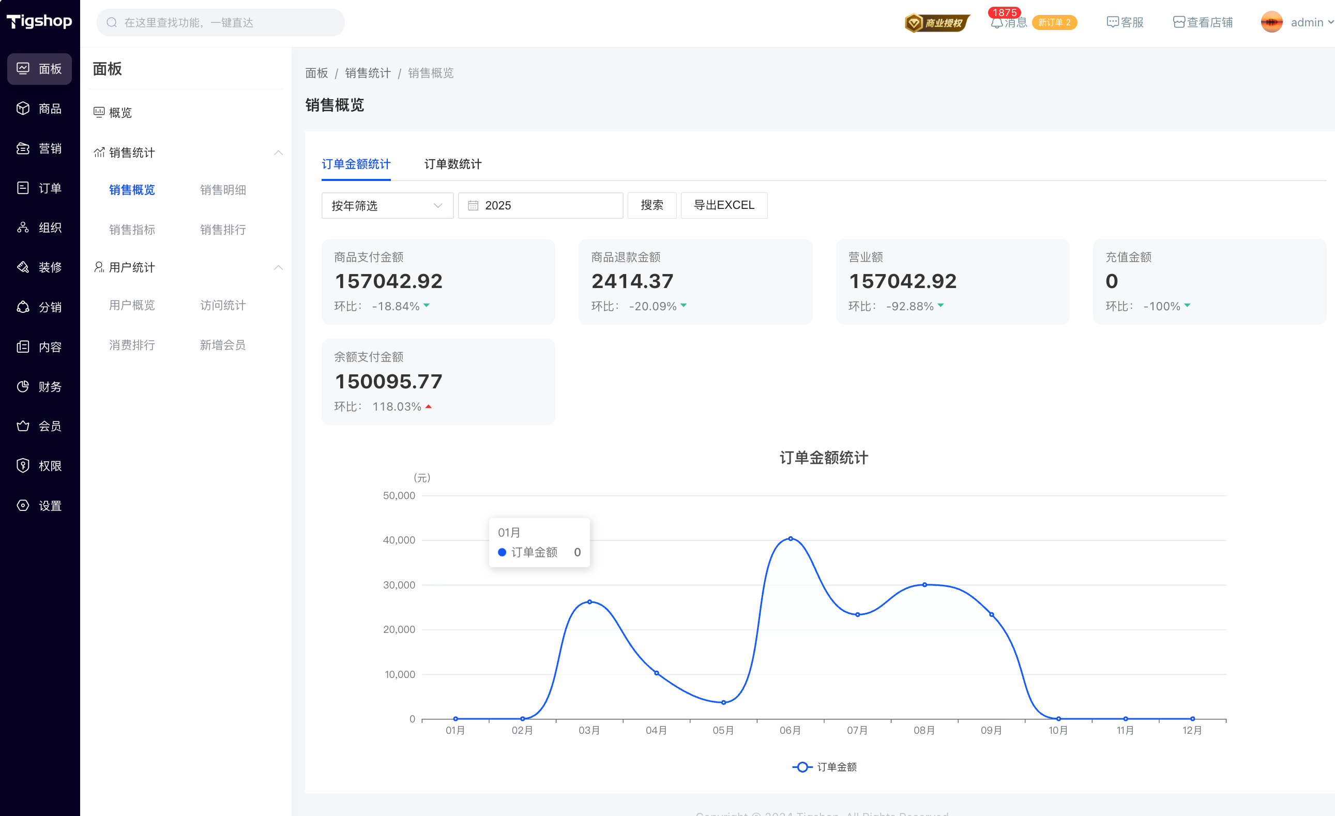Open the 客服 customer service chat icon

pyautogui.click(x=1112, y=22)
